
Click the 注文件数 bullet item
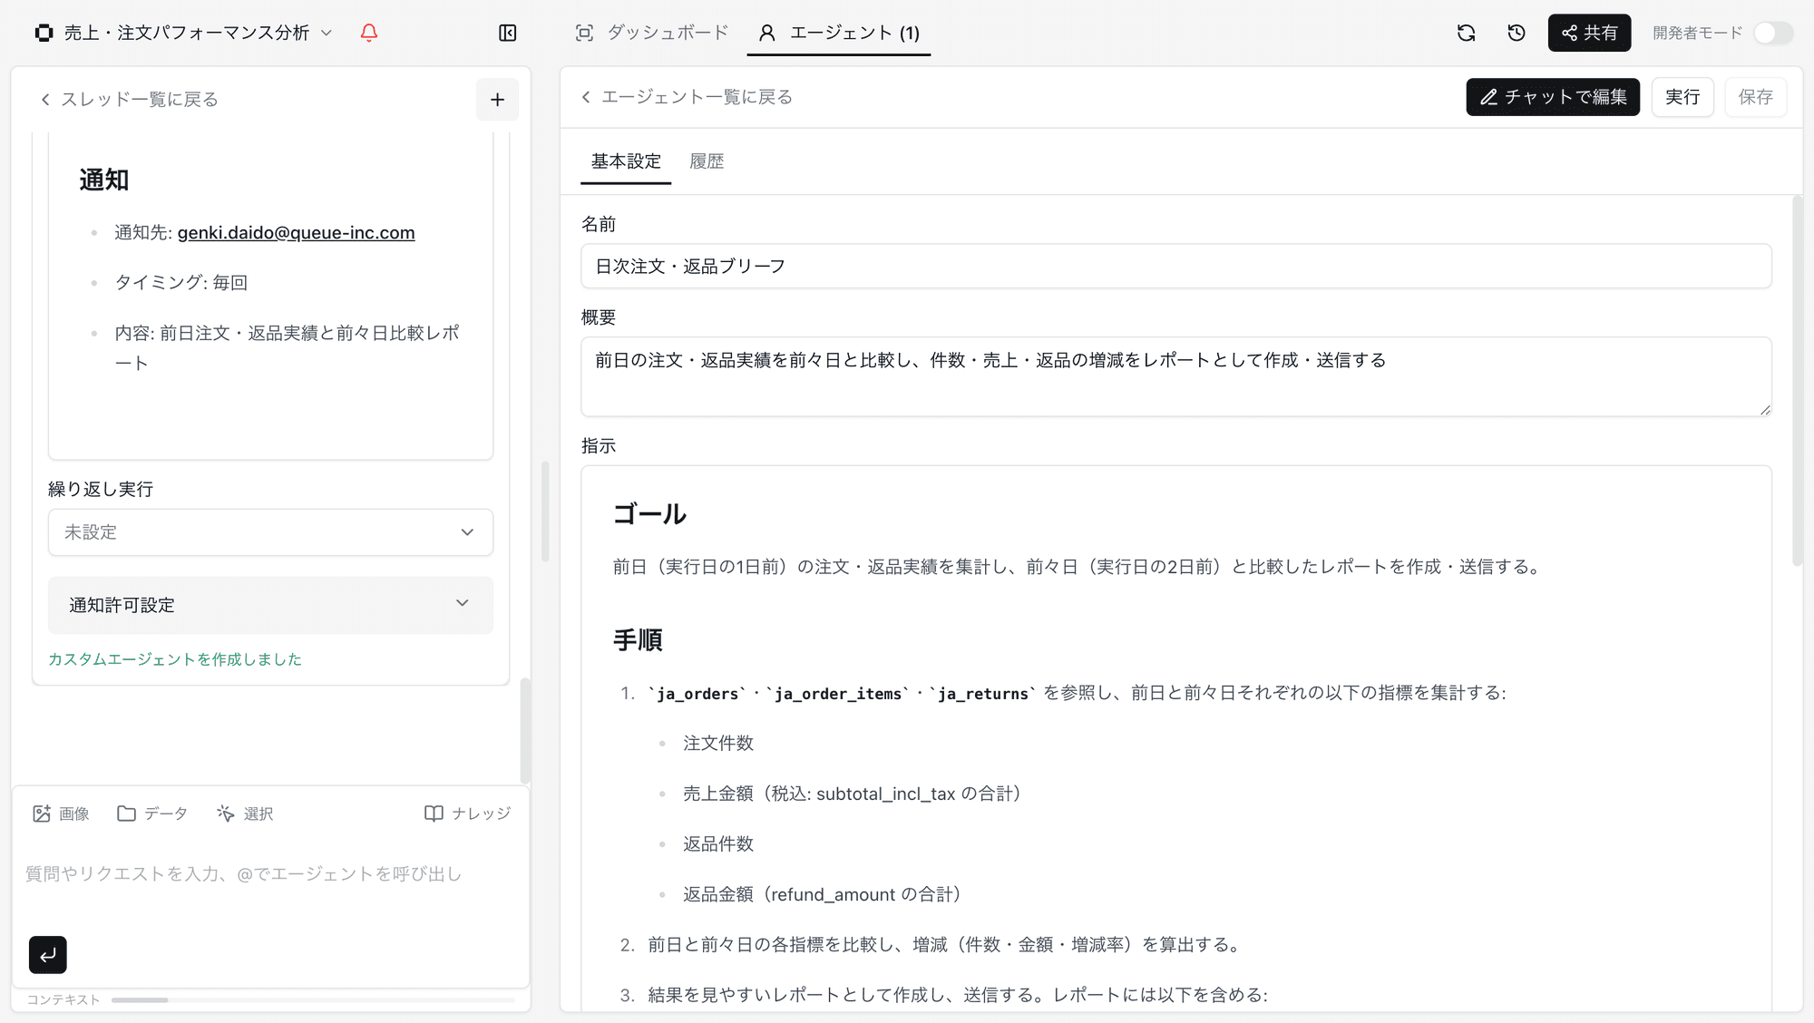click(x=718, y=744)
